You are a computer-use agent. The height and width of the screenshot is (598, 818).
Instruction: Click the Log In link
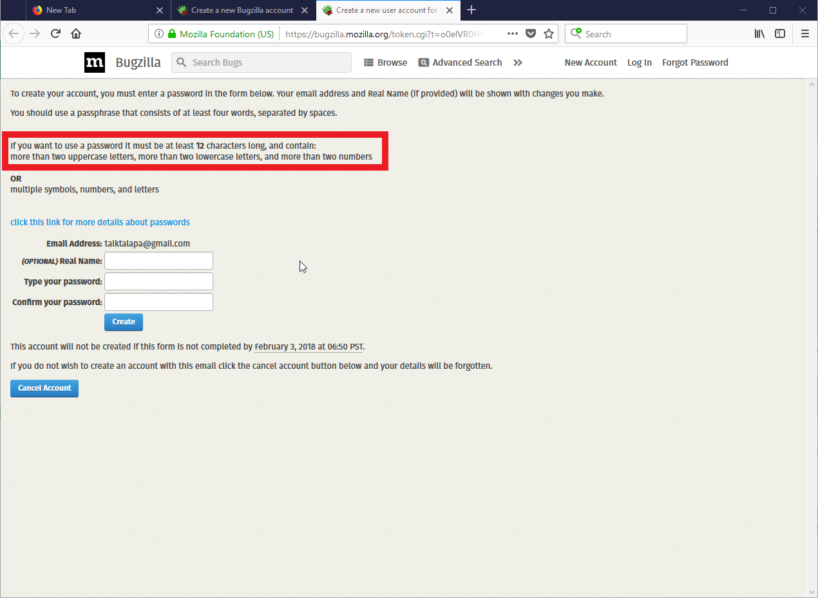tap(640, 62)
